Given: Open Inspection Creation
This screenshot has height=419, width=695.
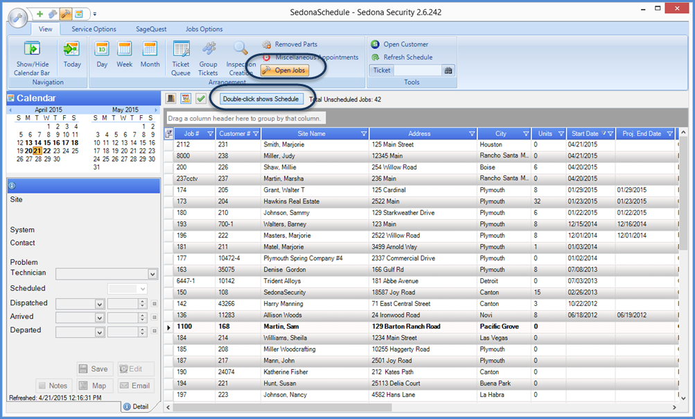Looking at the screenshot, I should point(240,58).
